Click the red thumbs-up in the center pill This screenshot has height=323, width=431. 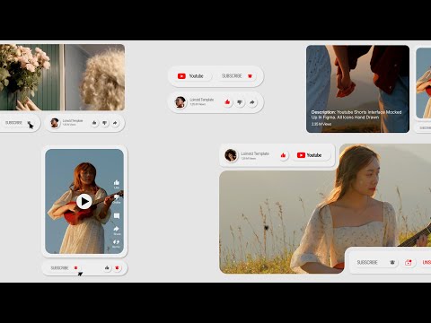pyautogui.click(x=227, y=102)
